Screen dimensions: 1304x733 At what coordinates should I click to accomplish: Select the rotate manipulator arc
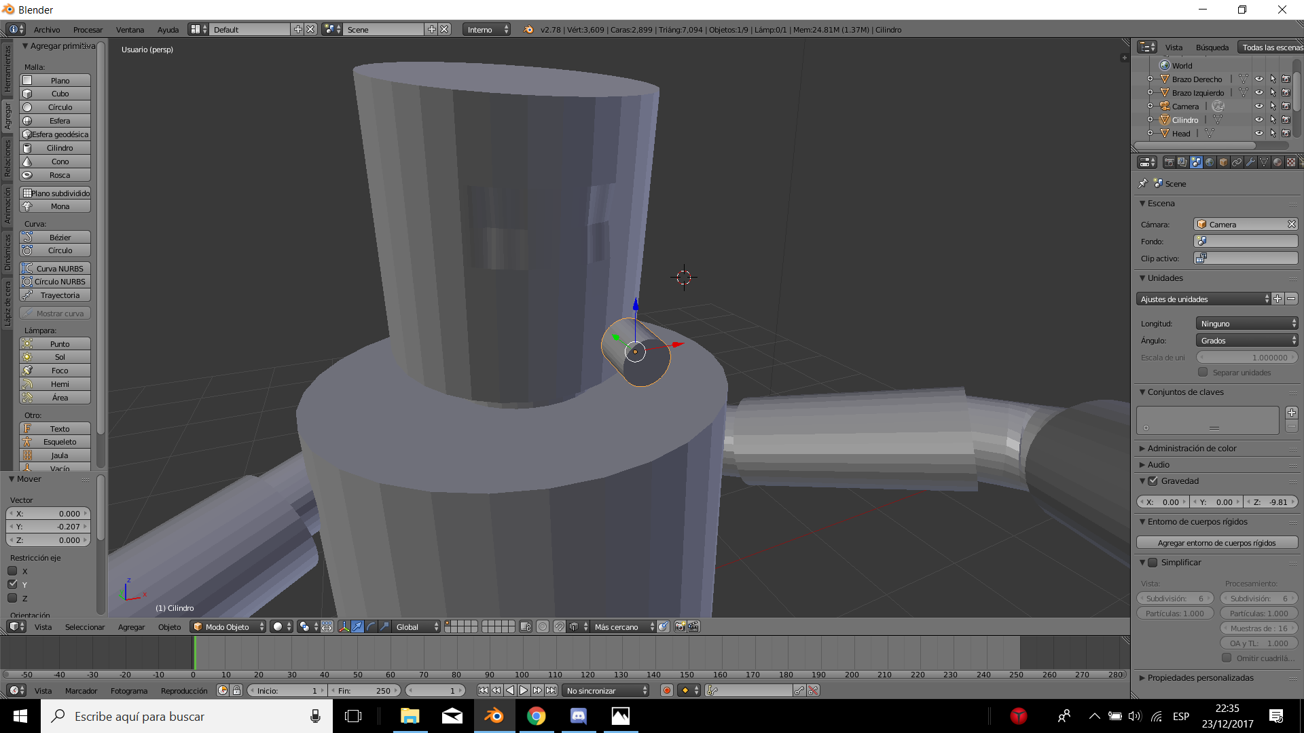point(372,626)
